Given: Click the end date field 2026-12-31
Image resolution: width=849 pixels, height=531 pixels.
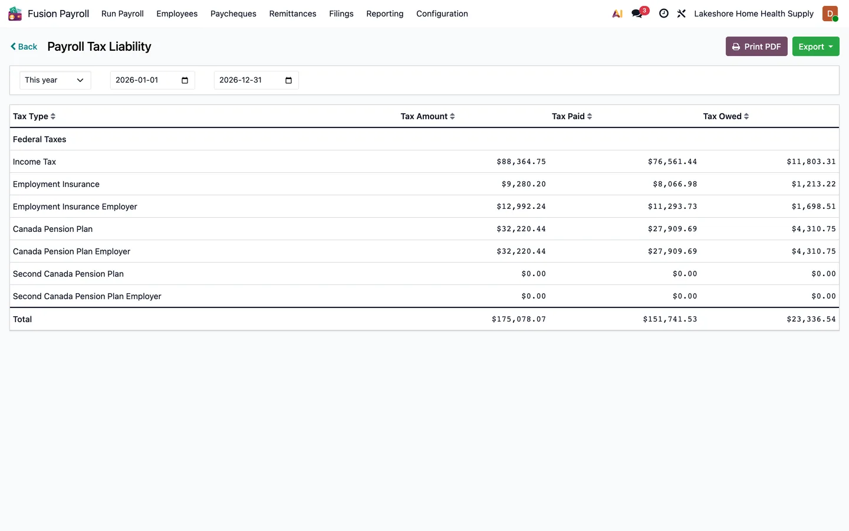Looking at the screenshot, I should 256,80.
